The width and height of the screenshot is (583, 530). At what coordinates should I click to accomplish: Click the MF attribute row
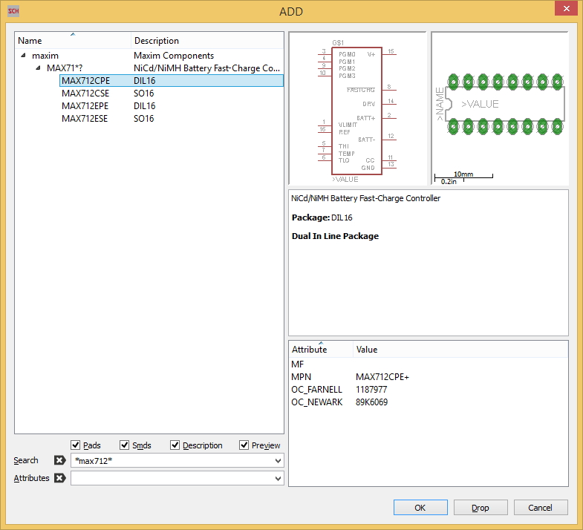[x=429, y=364]
